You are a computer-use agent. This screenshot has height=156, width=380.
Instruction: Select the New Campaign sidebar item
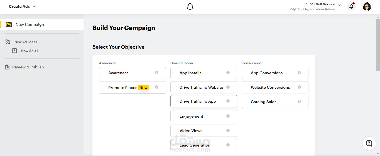[42, 24]
